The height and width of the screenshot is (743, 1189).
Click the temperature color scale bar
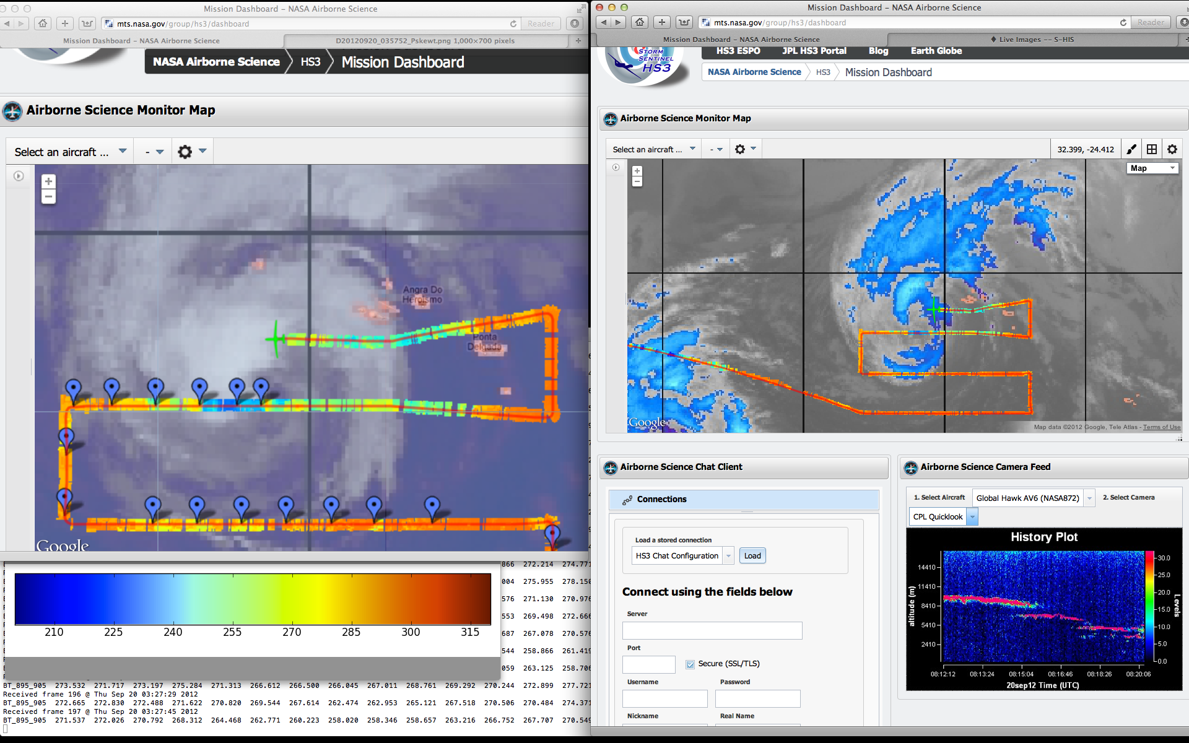point(253,599)
